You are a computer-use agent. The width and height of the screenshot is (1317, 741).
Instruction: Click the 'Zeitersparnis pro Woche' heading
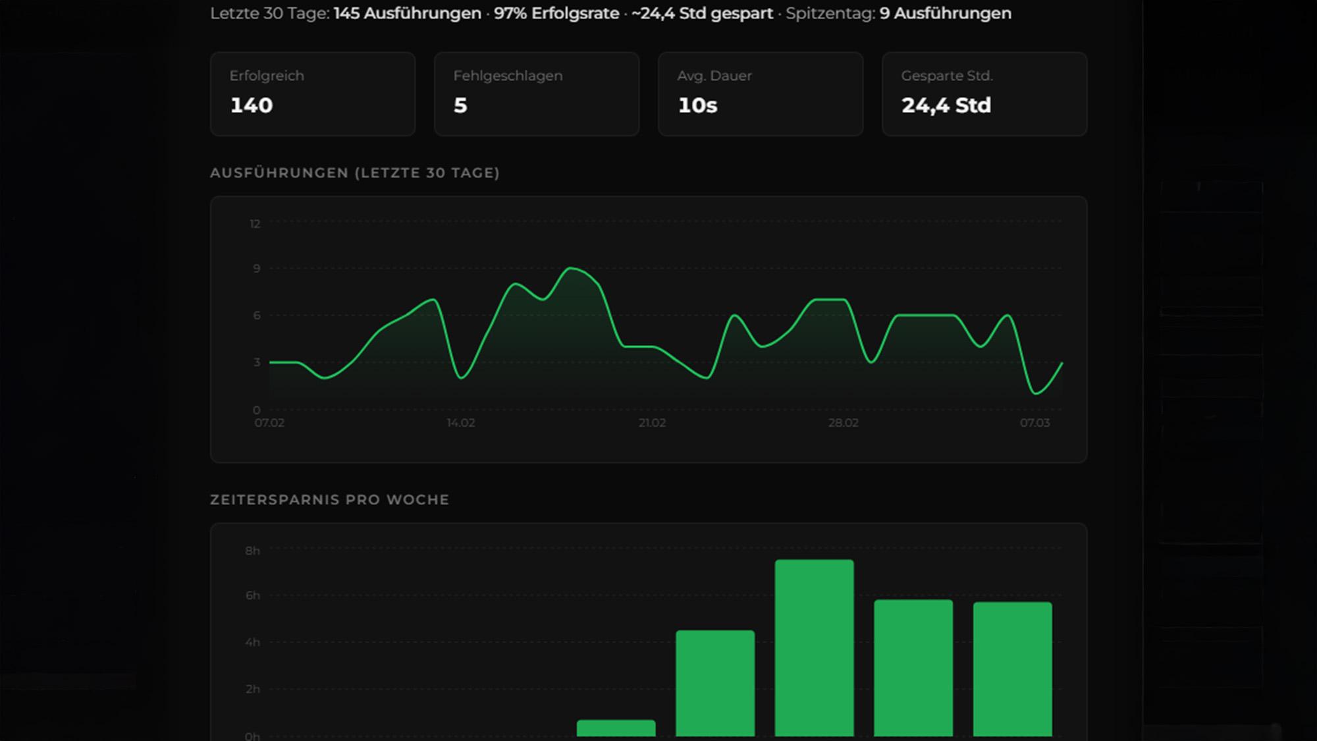(x=329, y=499)
